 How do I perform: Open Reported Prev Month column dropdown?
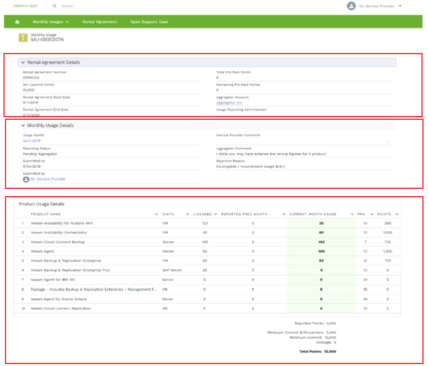(x=284, y=214)
